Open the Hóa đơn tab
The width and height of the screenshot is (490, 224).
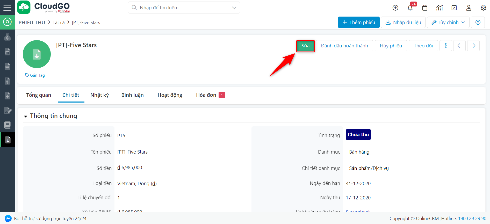(x=206, y=95)
